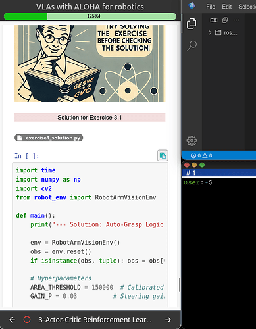256x329 pixels.
Task: Copy the code cell contents
Action: [x=163, y=155]
